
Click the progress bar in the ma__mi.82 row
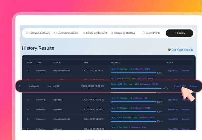pyautogui.click(x=136, y=88)
